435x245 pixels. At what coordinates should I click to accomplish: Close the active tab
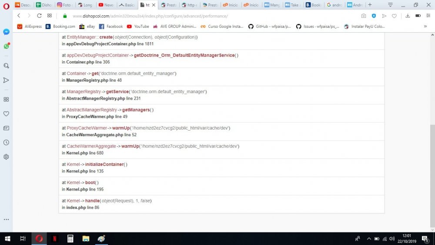coord(154,5)
